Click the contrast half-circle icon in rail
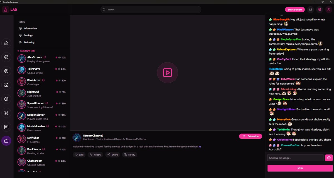 tap(6, 99)
